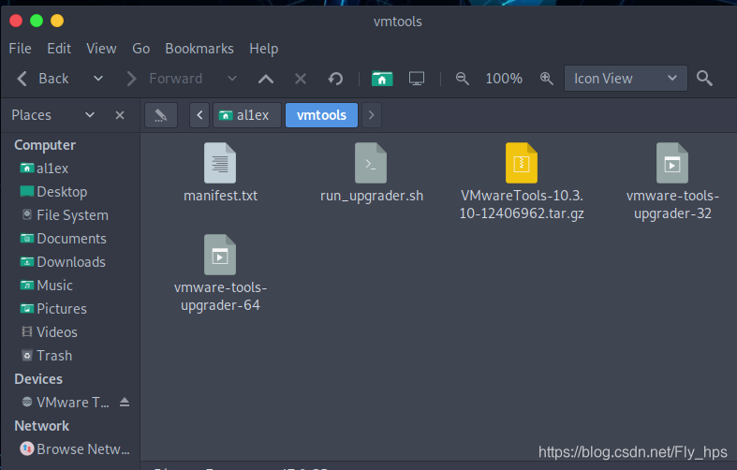Click the vmtools path bar button
Image resolution: width=737 pixels, height=470 pixels.
point(321,115)
